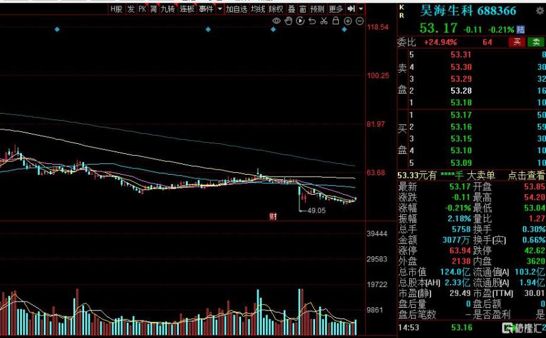The image size is (546, 338).
Task: Select the 连板 tab
Action: click(187, 9)
